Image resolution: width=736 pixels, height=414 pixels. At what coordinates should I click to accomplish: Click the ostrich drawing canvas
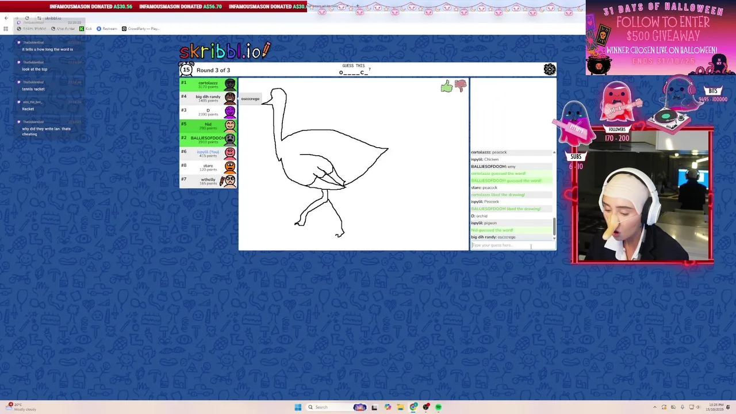pyautogui.click(x=354, y=164)
